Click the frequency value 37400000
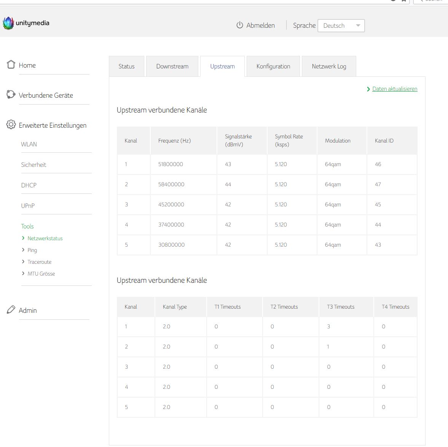The height and width of the screenshot is (447, 448). pyautogui.click(x=171, y=225)
